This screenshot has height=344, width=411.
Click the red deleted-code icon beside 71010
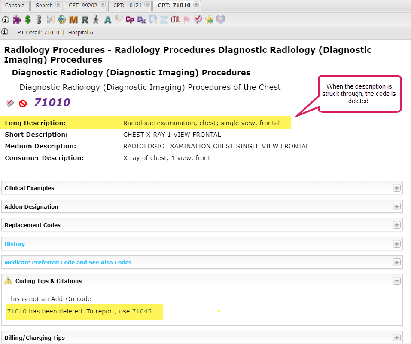[x=22, y=103]
